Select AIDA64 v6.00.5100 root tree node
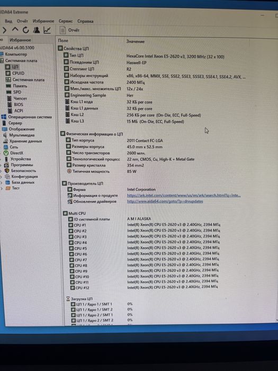Viewport: 278px width, 371px height. coord(17,48)
